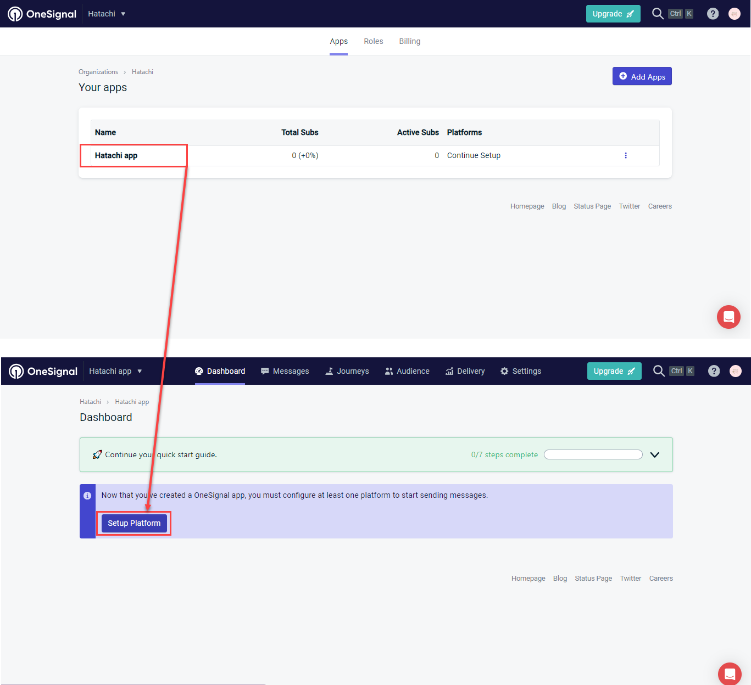Open the user avatar menu on Dashboard page
Image resolution: width=751 pixels, height=685 pixels.
pos(736,371)
